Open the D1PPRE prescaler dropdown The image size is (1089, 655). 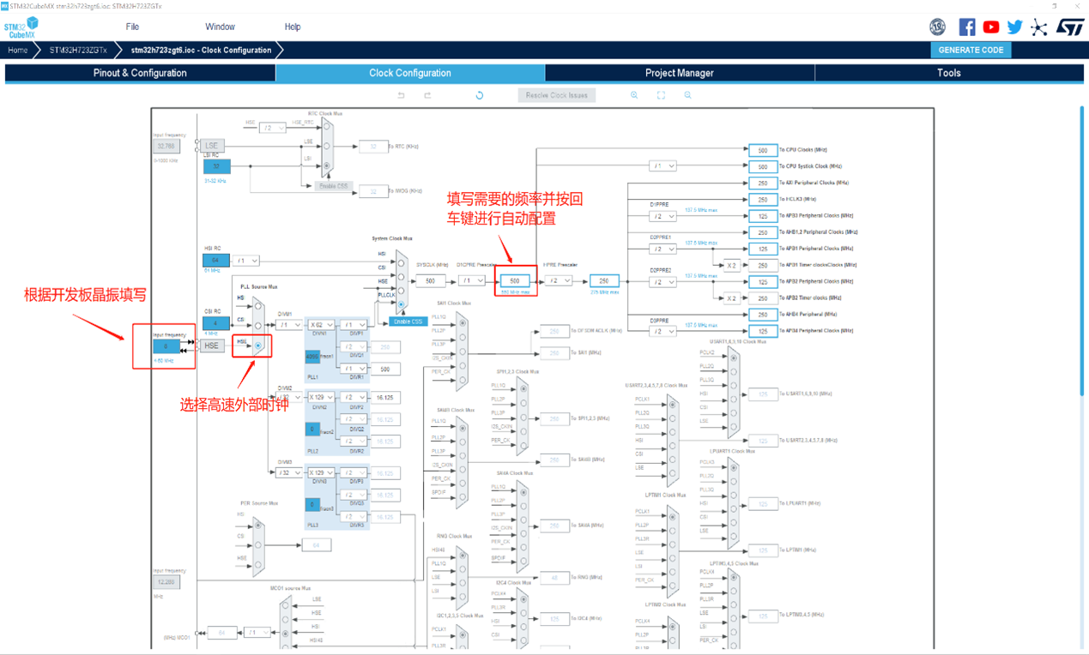662,216
